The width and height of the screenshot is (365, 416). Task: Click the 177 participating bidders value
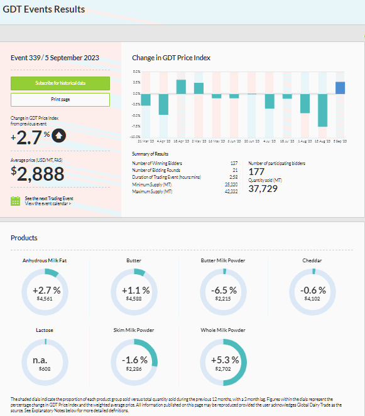point(256,172)
